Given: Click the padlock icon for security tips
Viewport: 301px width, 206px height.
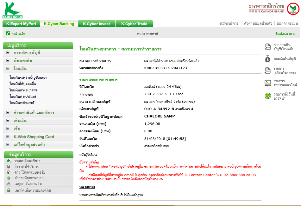Looking at the screenshot, I should [9, 190].
